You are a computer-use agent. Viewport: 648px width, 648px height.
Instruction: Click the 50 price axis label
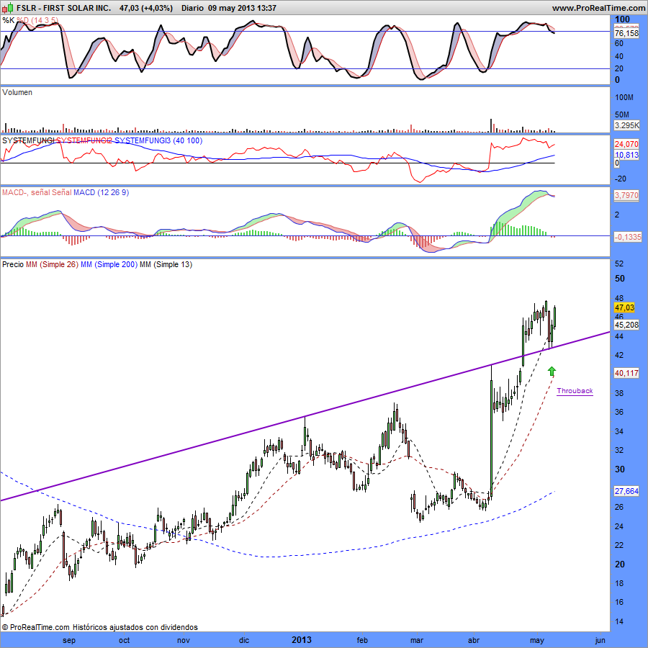click(x=620, y=279)
